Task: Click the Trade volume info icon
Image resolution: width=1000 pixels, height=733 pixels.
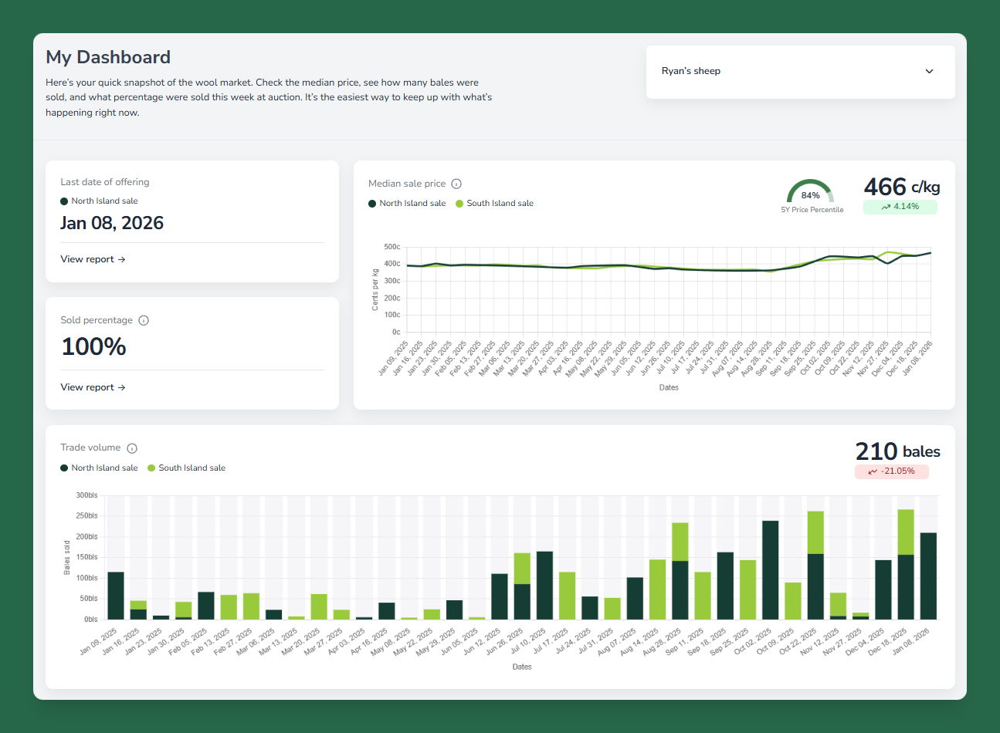Action: [132, 448]
